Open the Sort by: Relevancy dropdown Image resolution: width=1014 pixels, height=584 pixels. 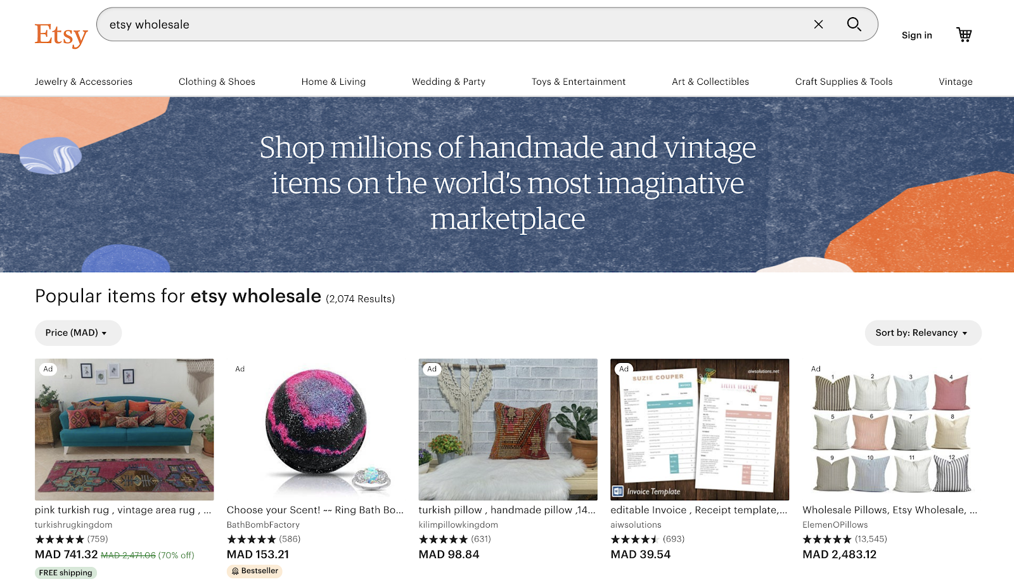point(923,333)
